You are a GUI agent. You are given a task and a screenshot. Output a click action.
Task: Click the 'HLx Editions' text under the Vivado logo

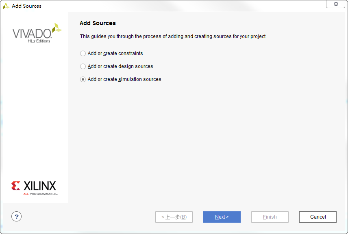coord(39,41)
